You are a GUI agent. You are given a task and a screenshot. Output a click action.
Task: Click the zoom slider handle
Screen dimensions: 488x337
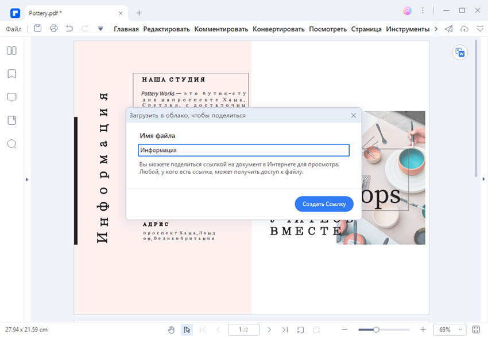click(x=376, y=330)
